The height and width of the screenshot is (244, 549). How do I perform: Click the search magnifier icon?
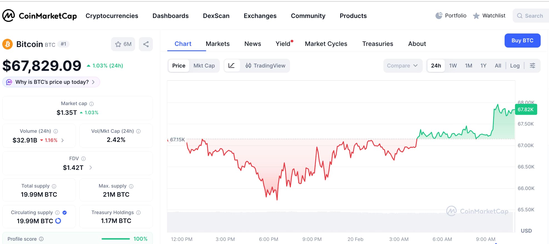click(520, 16)
